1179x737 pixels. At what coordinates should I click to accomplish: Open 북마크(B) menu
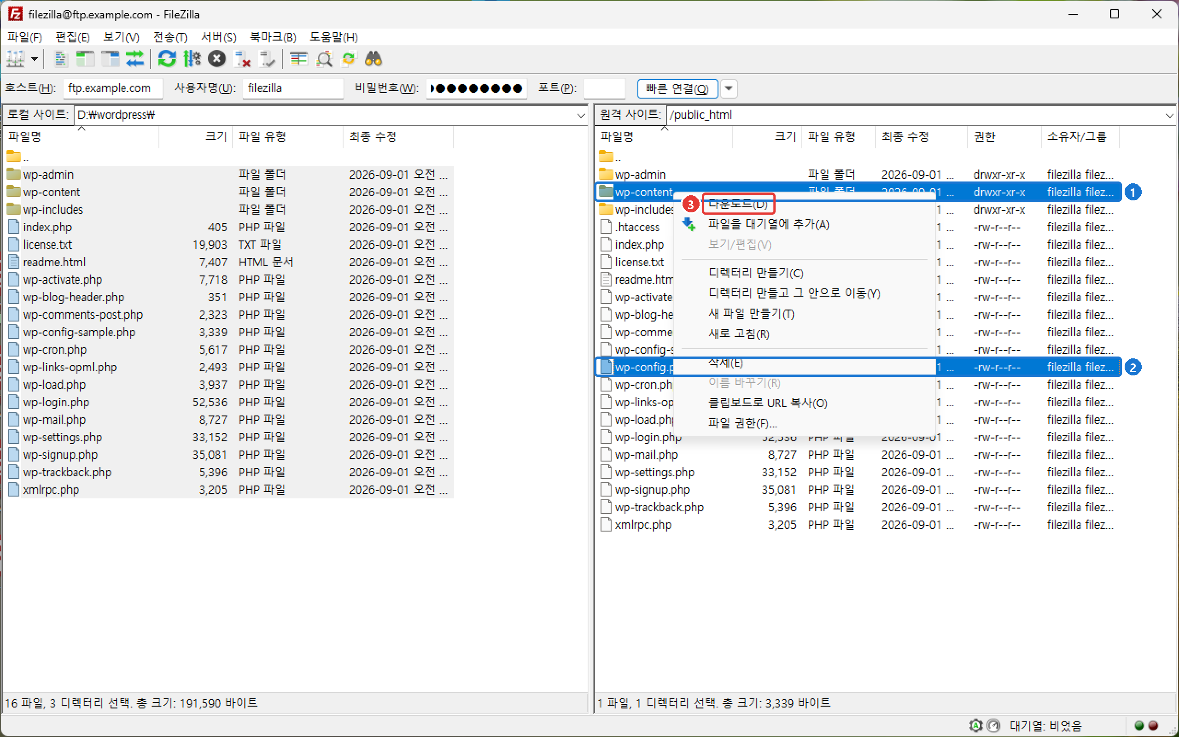273,37
